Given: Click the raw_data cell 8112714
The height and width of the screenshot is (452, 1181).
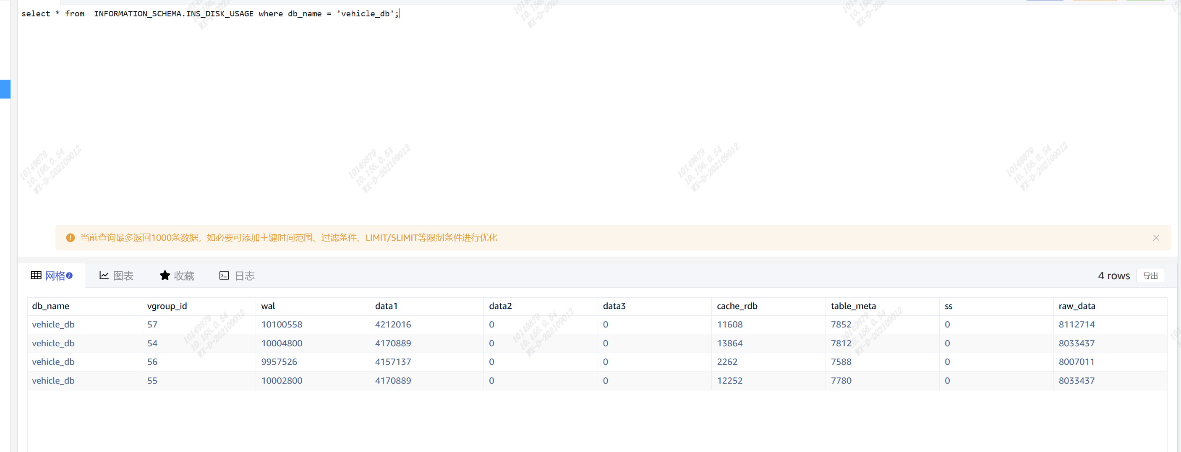Looking at the screenshot, I should point(1076,325).
